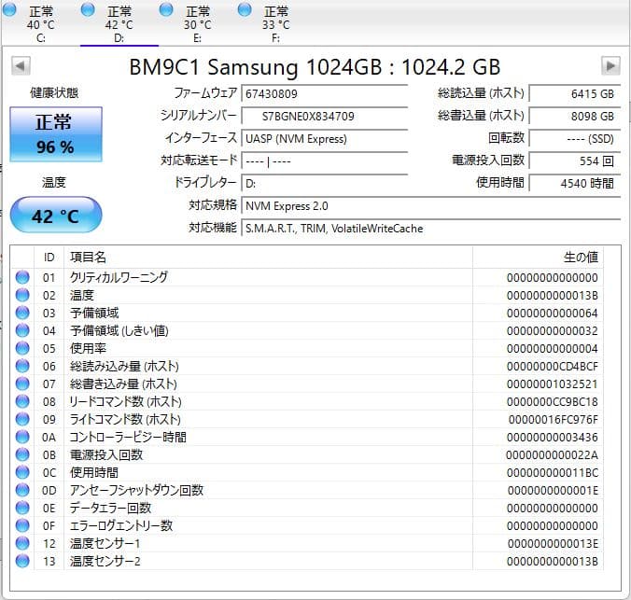This screenshot has height=600, width=631.
Task: Click the rotation rate value ---- (SSD)
Action: coord(575,139)
